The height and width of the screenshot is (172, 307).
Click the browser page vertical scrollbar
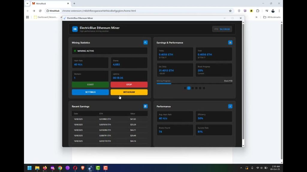[x=282, y=92]
